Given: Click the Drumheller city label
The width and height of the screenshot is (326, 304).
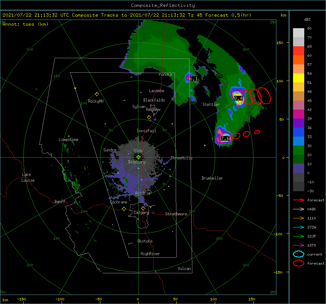Looking at the screenshot, I should click(212, 178).
